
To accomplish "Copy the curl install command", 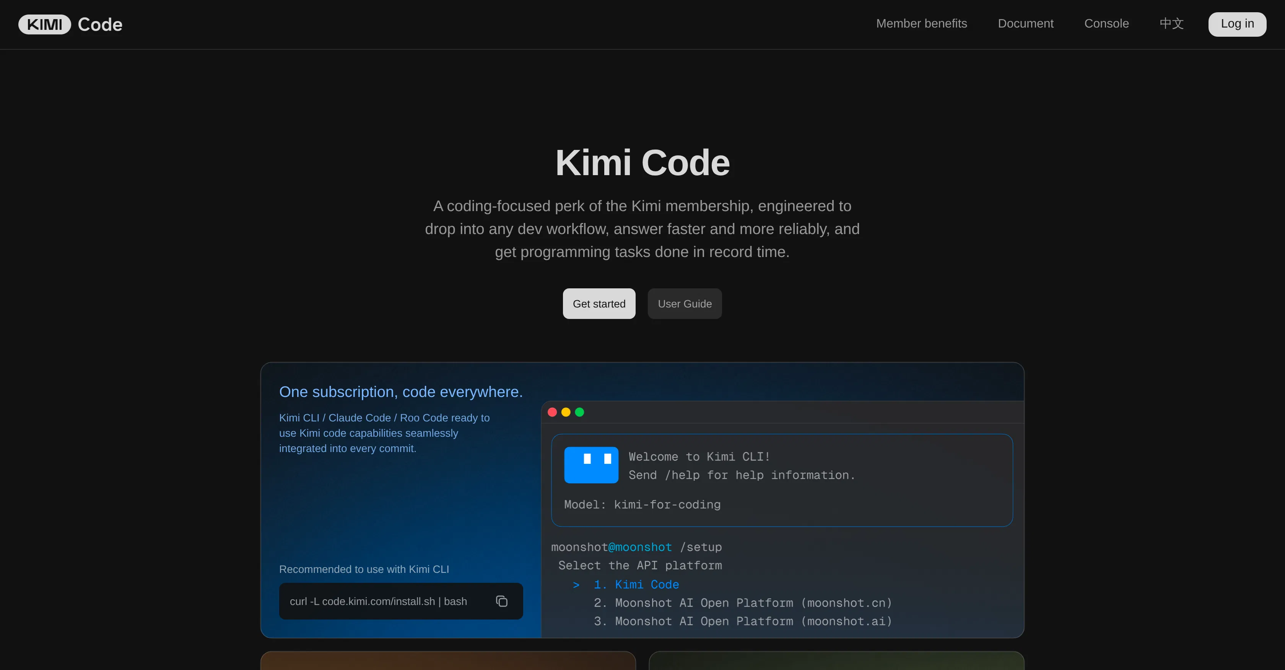I will pyautogui.click(x=501, y=601).
